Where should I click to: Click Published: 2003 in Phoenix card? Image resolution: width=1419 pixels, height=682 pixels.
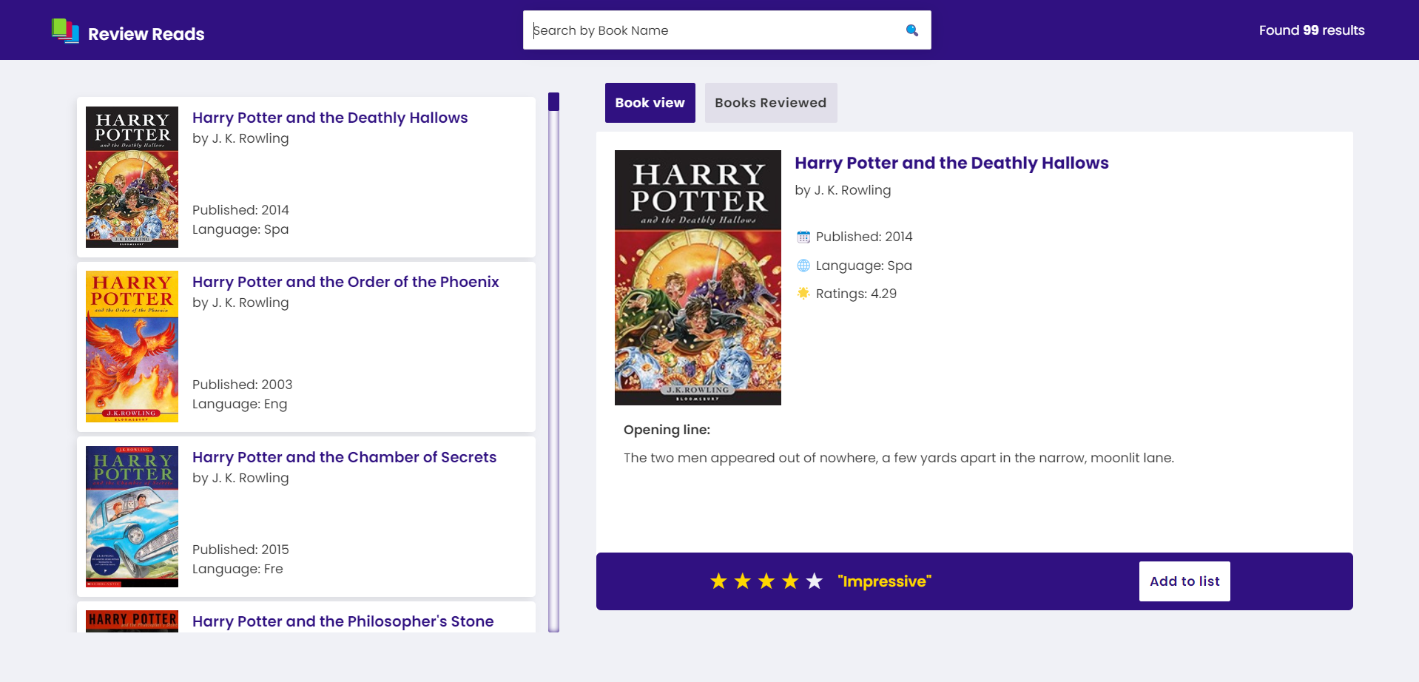tap(242, 385)
